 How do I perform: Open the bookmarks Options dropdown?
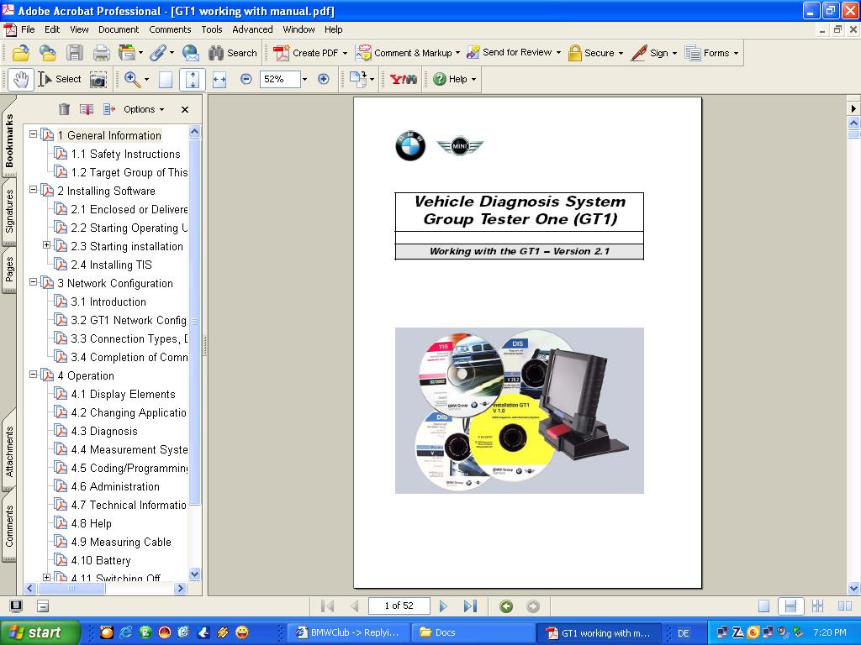[144, 109]
